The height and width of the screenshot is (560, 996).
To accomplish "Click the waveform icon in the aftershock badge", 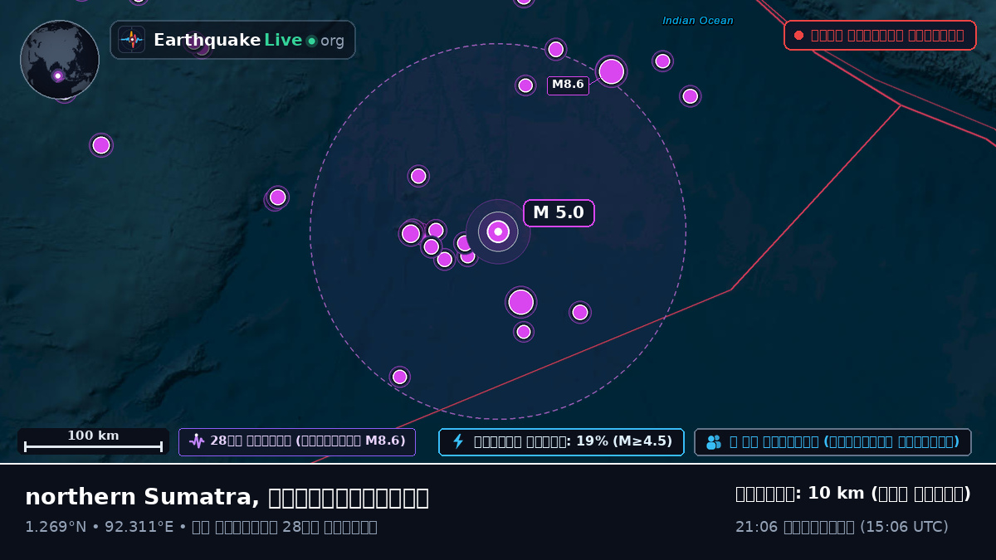I will [x=197, y=441].
